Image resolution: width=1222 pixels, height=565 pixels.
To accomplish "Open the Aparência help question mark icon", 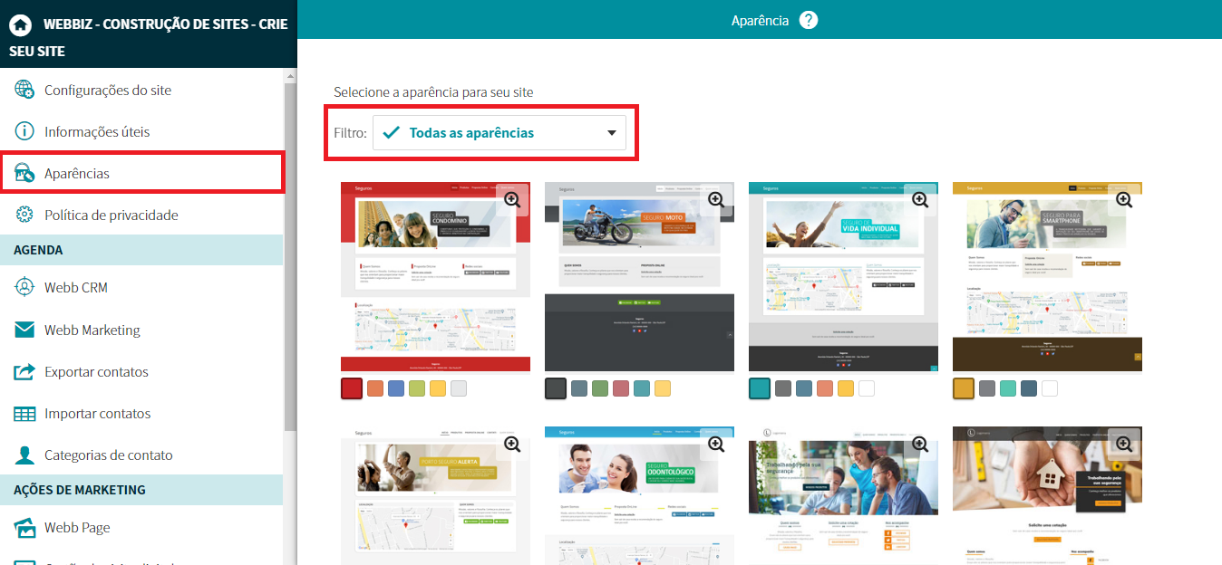I will pos(809,20).
